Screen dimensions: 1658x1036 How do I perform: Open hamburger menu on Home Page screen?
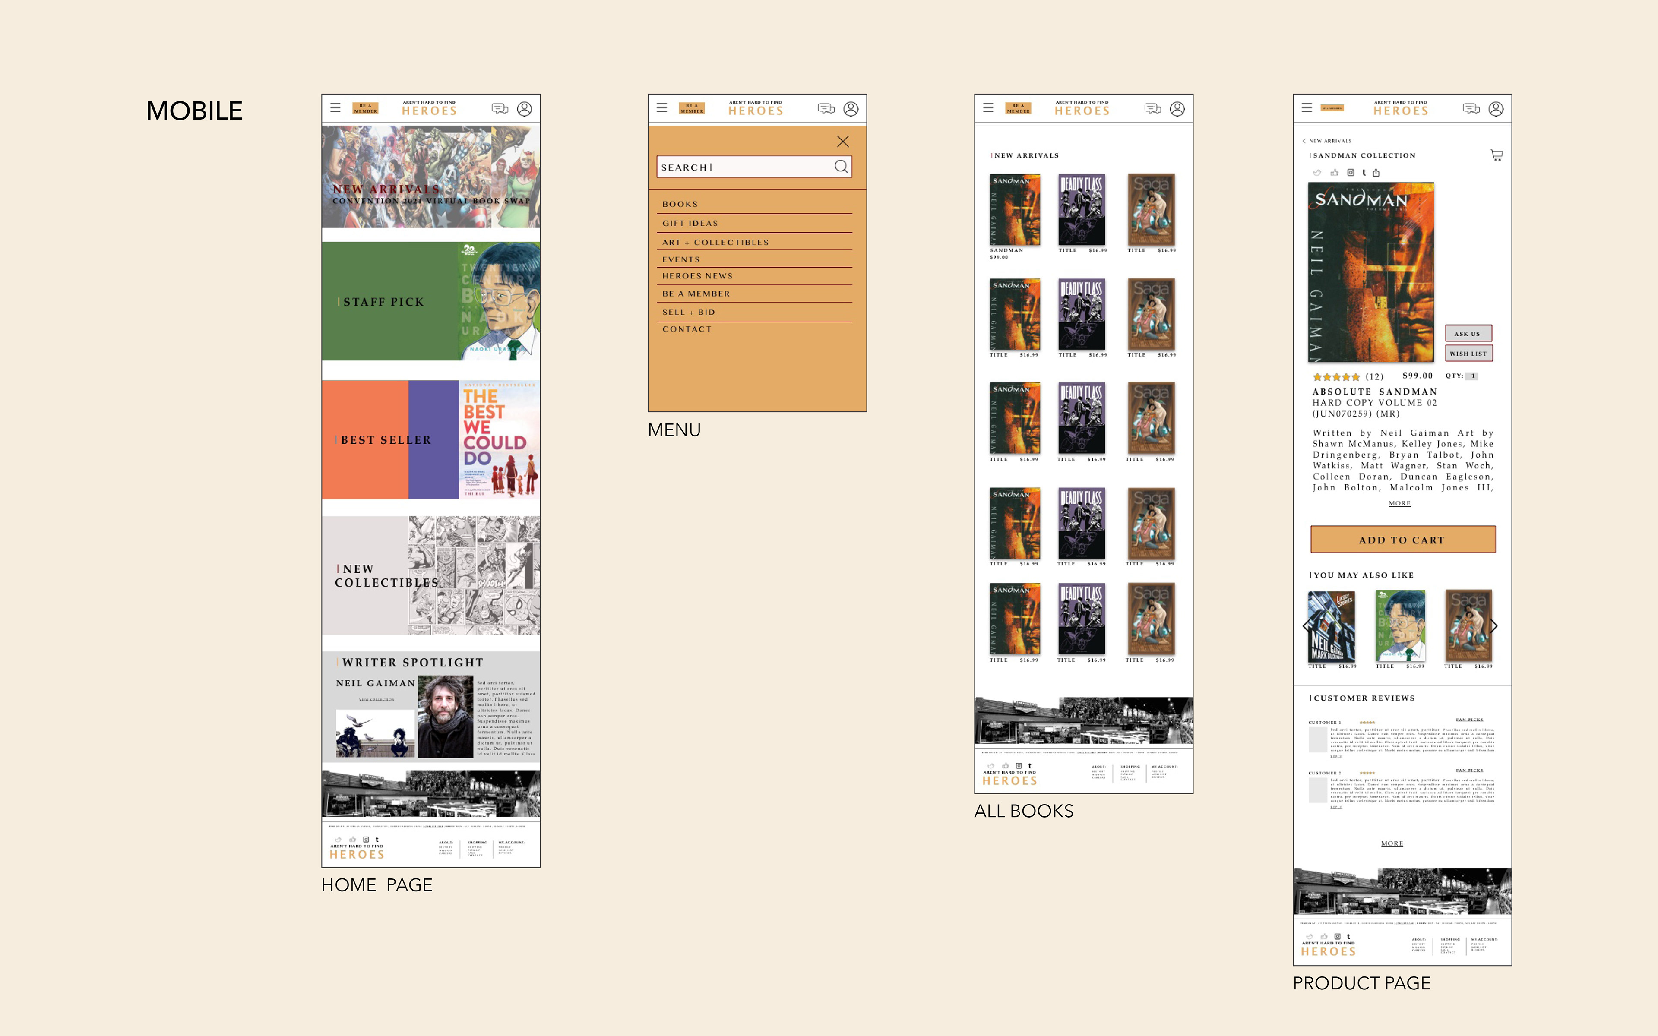click(335, 107)
